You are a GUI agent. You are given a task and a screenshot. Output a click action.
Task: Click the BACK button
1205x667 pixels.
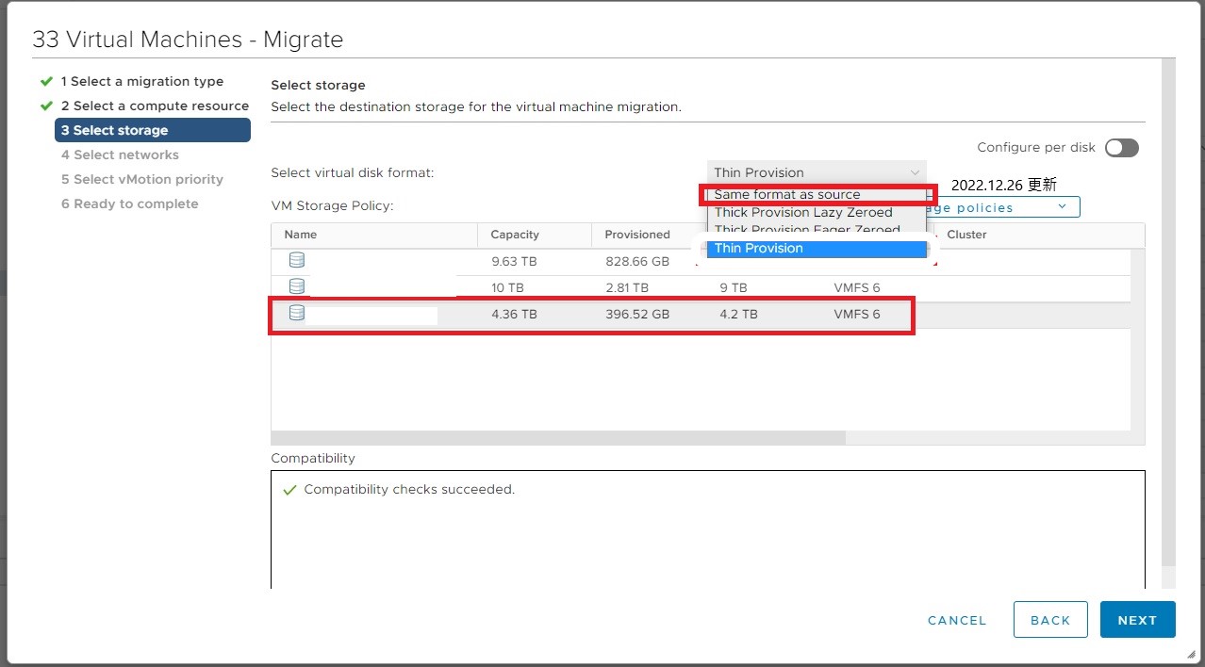1050,620
